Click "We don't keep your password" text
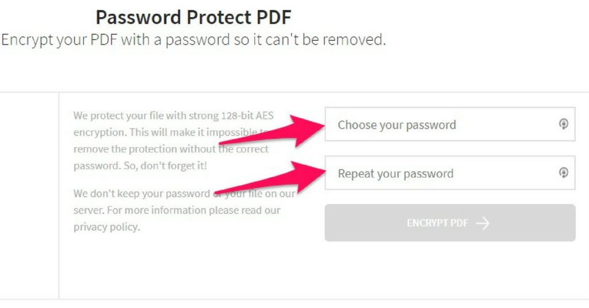Image resolution: width=589 pixels, height=308 pixels. point(141,194)
